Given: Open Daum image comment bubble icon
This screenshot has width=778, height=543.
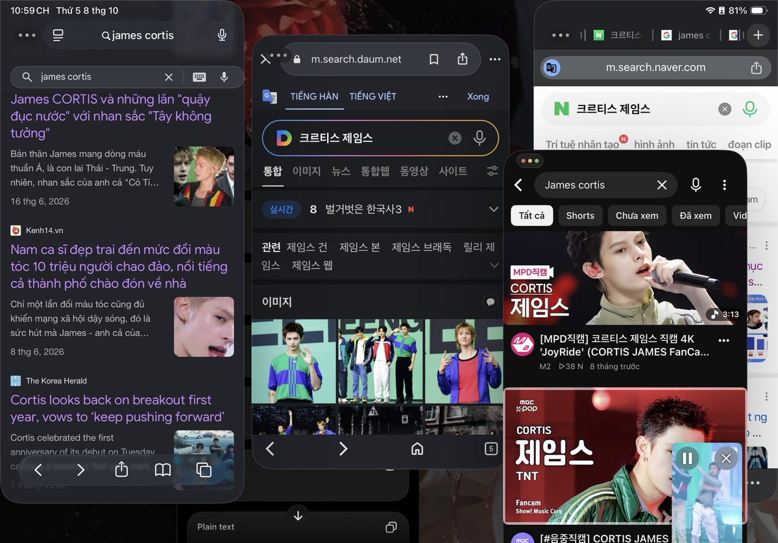Looking at the screenshot, I should [490, 302].
